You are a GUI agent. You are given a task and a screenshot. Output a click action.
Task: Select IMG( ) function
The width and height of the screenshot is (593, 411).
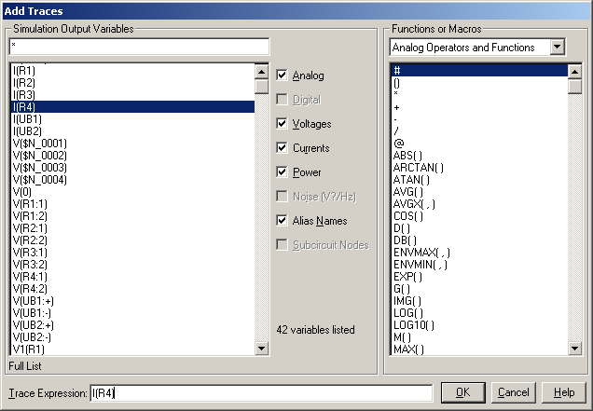click(x=479, y=301)
